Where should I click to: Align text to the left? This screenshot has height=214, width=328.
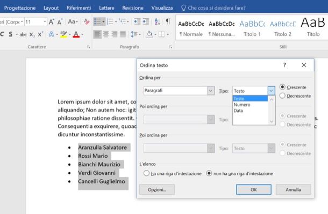click(x=97, y=34)
